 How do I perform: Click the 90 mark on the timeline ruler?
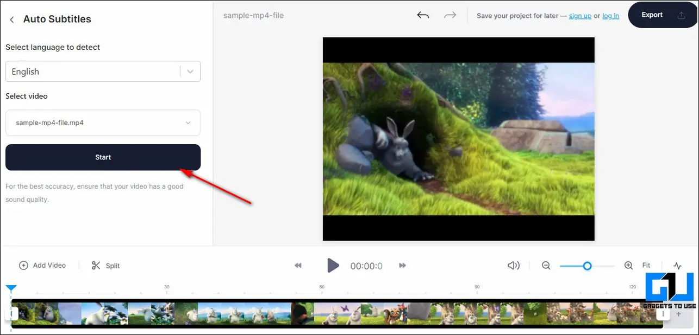pyautogui.click(x=477, y=287)
